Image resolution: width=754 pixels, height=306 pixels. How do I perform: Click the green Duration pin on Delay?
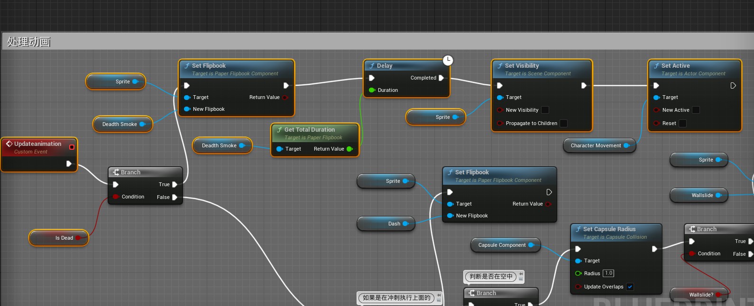(372, 90)
